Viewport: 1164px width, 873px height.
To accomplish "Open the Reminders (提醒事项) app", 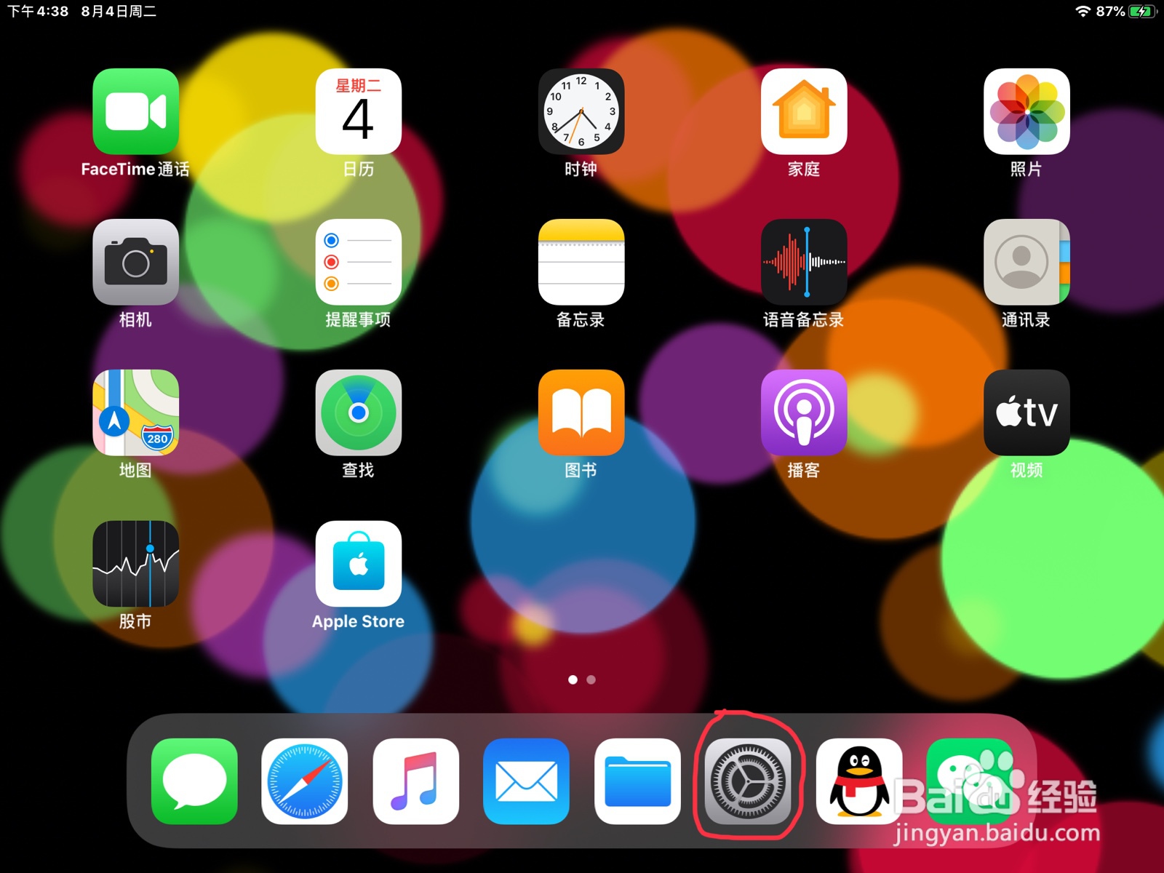I will [x=358, y=262].
